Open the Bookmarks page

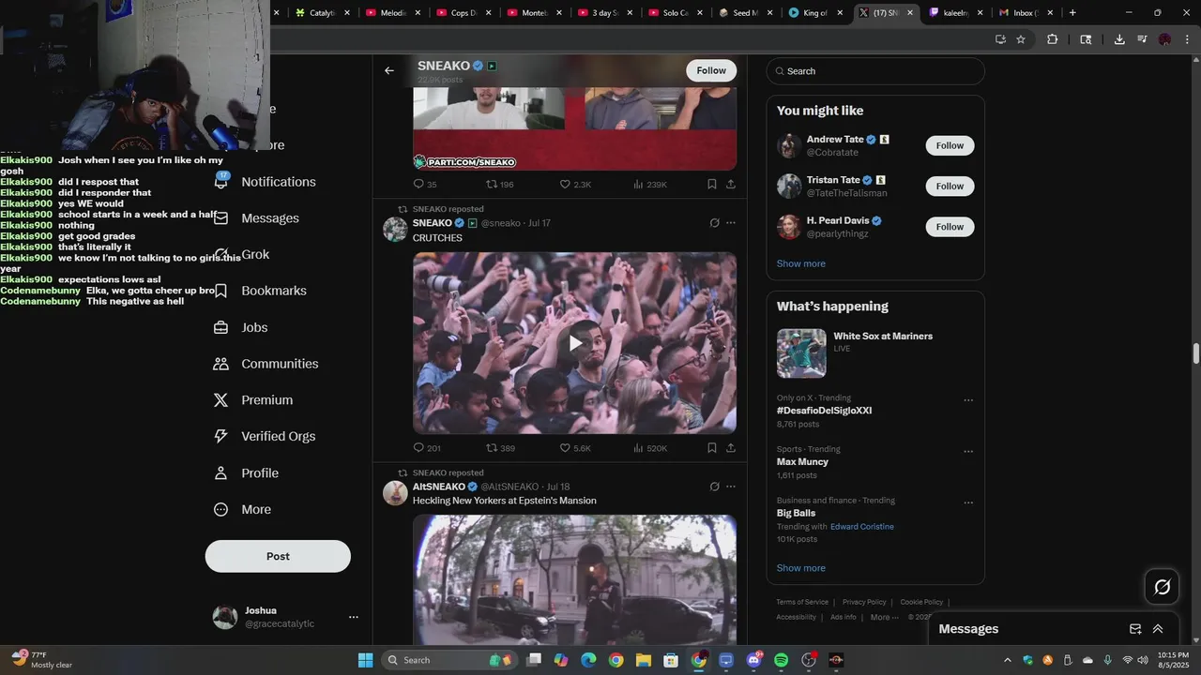[260, 291]
